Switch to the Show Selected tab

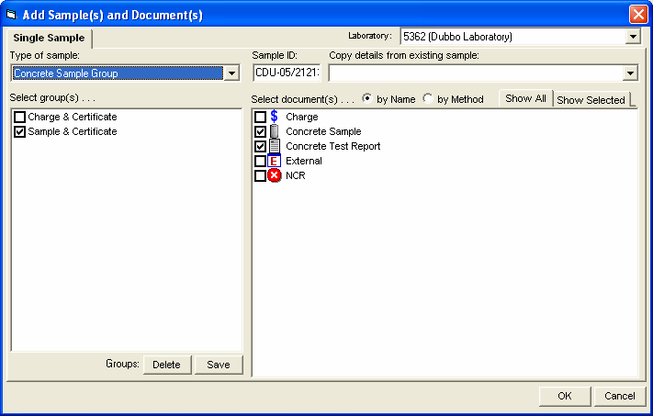click(591, 100)
